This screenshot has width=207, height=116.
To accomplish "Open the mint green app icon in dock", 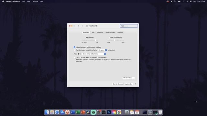I will 93,112.
